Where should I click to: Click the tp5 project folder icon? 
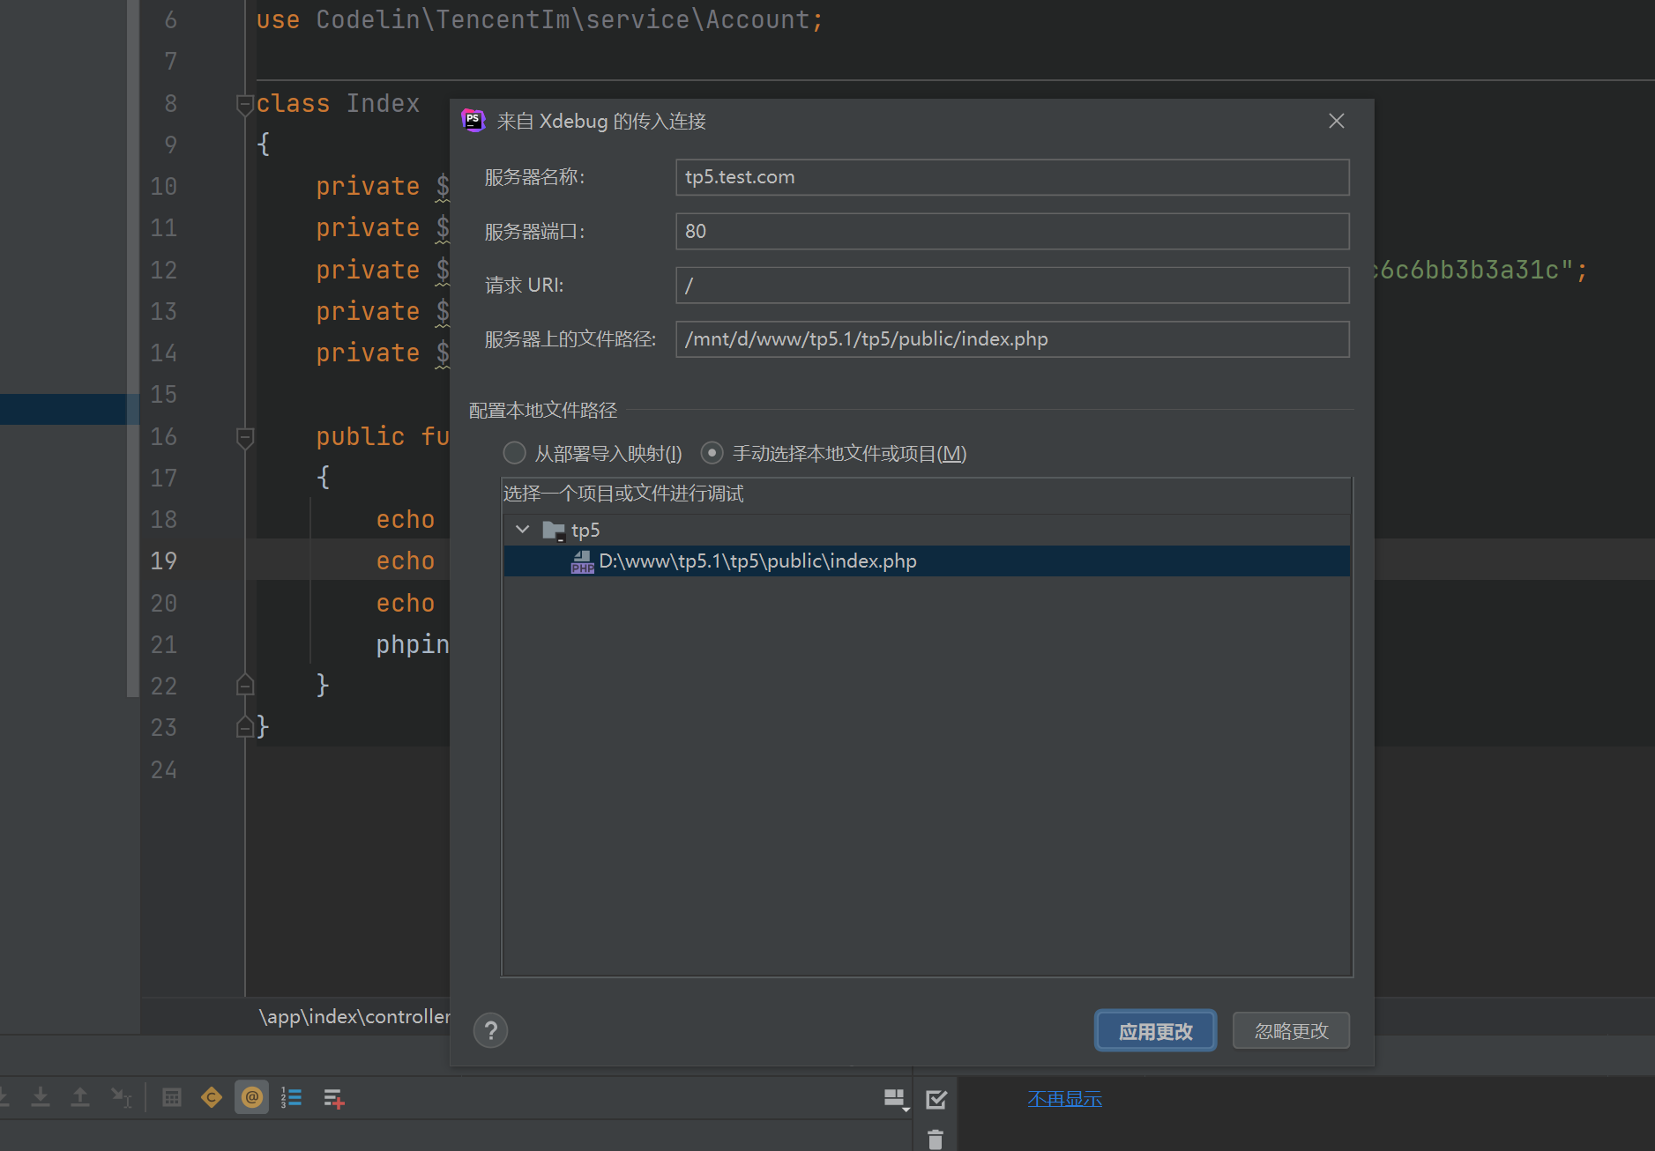[554, 530]
